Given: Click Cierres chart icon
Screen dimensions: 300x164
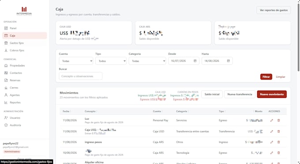Looking at the screenshot, I should [x=6, y=88].
